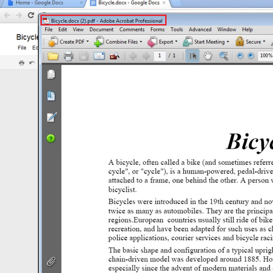Open the Pages panel in sidebar
Image resolution: width=273 pixels, height=273 pixels.
51,74
